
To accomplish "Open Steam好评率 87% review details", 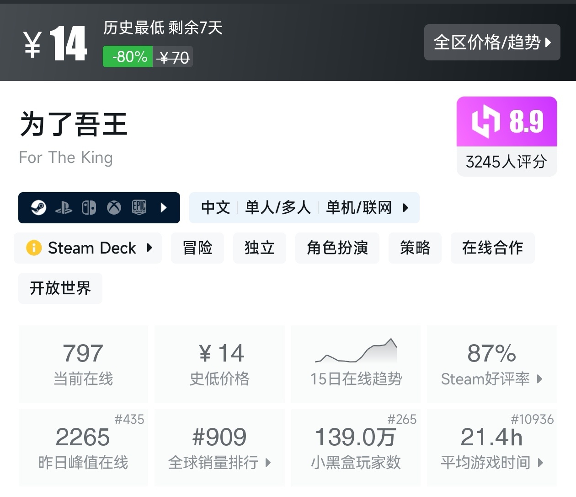I will 492,364.
